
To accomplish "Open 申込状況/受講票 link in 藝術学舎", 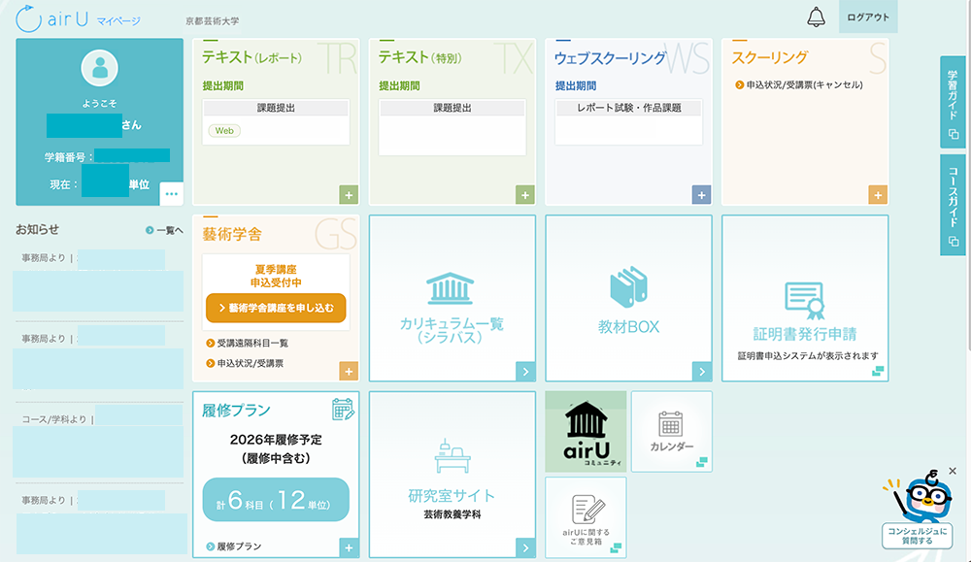I will 245,363.
